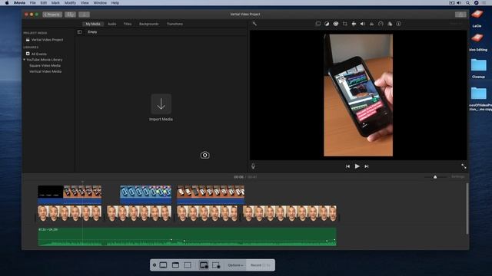Screen dimensions: 492x276
Task: Click the voiceover microphone icon
Action: [x=253, y=166]
